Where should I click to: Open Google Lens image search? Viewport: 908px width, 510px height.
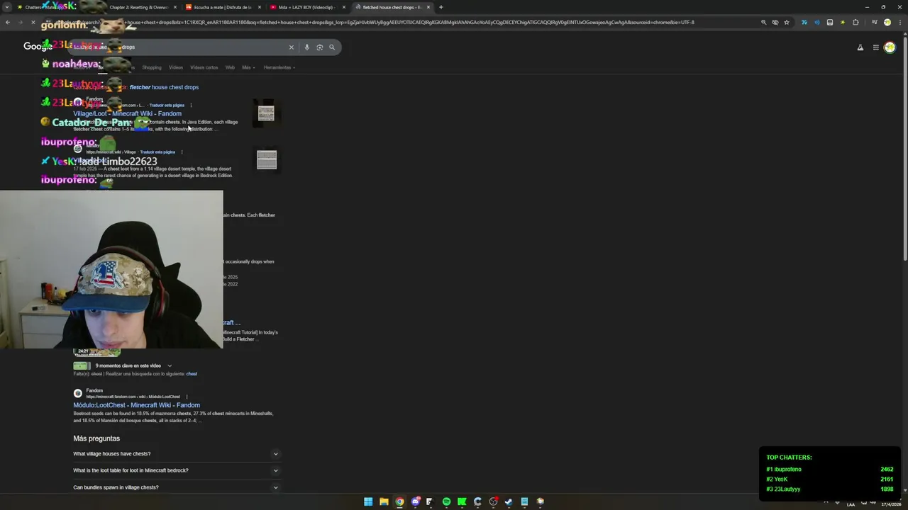pyautogui.click(x=319, y=47)
